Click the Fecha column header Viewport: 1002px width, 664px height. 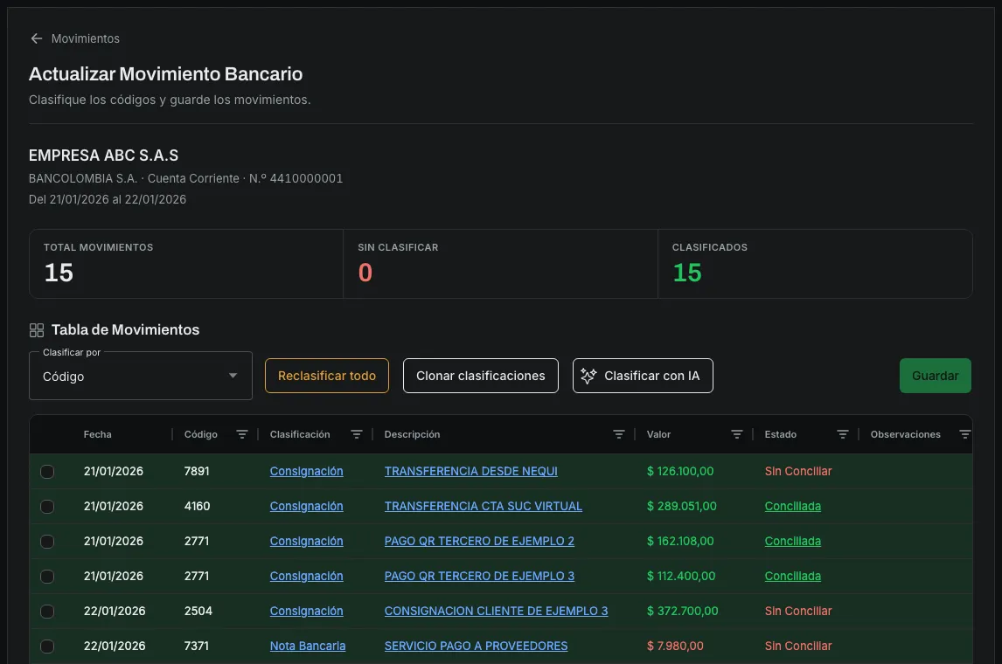click(98, 435)
